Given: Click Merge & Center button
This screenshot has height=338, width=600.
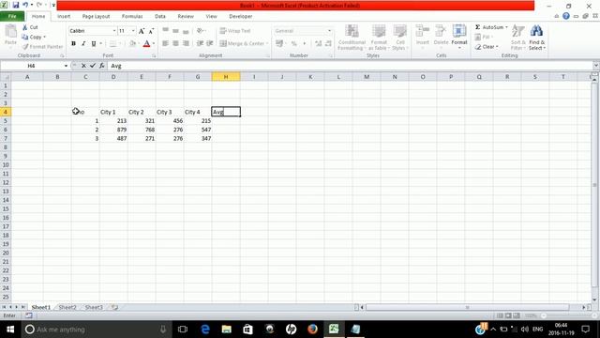Looking at the screenshot, I should (x=242, y=44).
